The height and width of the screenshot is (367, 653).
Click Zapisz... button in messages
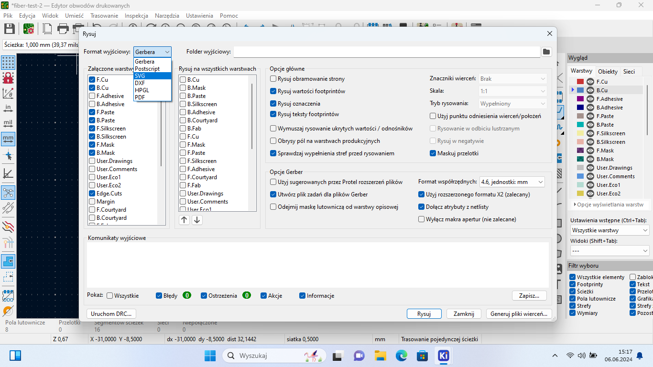click(x=529, y=296)
